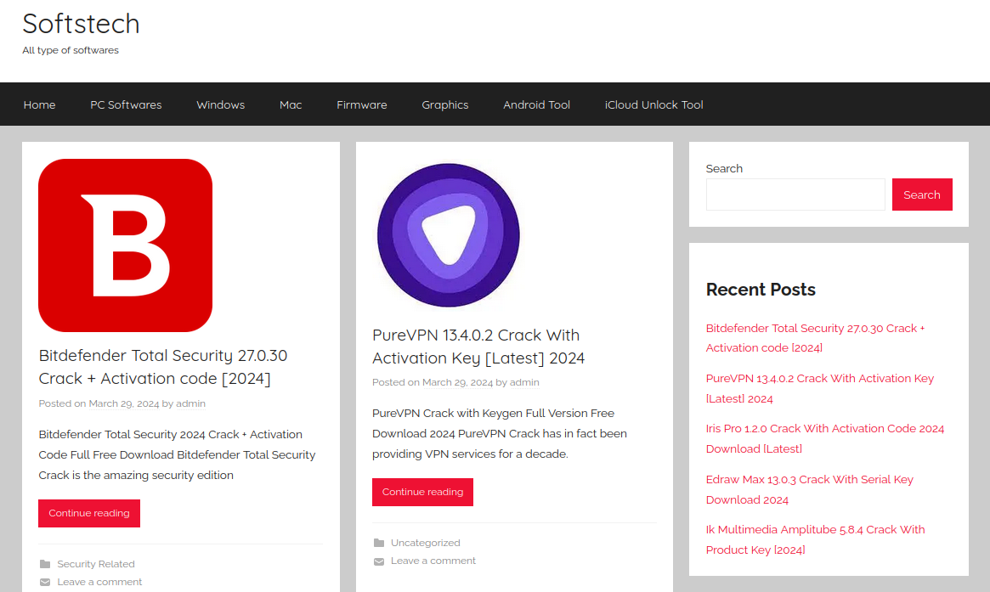This screenshot has height=592, width=990.
Task: Click the PureVPN purple logo image
Action: (x=448, y=235)
